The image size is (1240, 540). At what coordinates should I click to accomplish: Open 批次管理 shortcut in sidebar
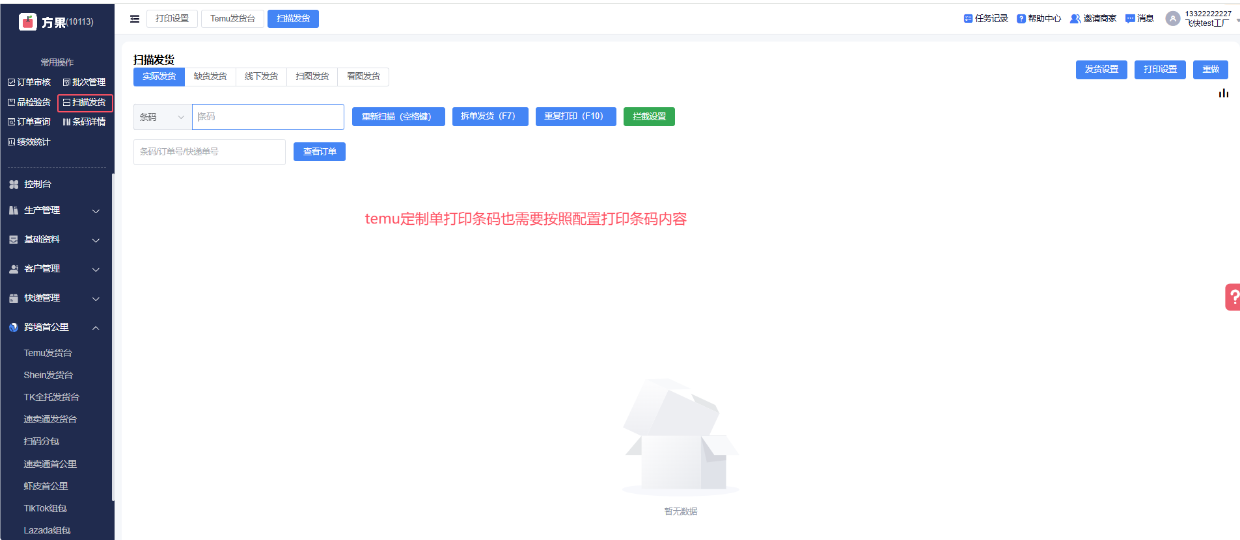(84, 83)
